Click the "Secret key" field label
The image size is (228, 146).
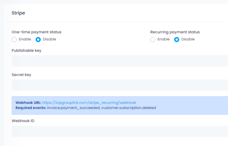[21, 75]
